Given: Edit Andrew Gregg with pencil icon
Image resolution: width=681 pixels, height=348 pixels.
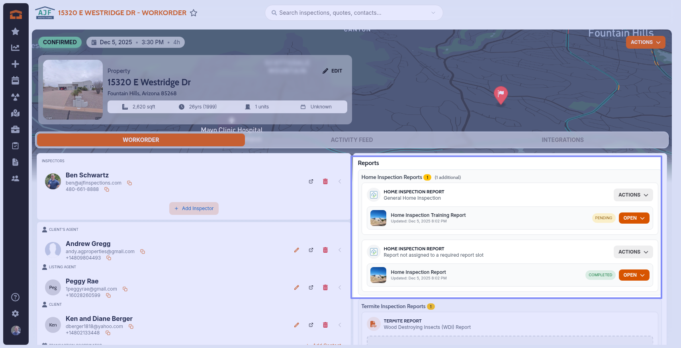Looking at the screenshot, I should tap(297, 250).
